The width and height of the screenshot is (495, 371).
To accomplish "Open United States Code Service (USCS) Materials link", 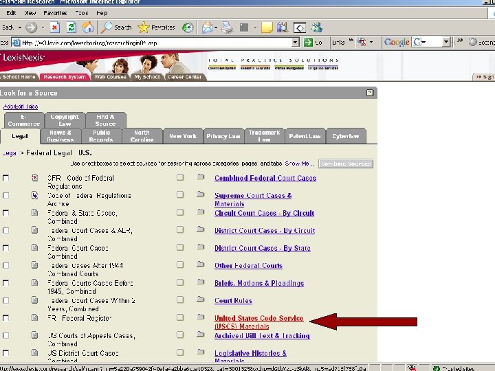I will [x=258, y=322].
